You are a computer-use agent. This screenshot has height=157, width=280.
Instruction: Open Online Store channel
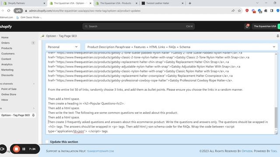9,94
